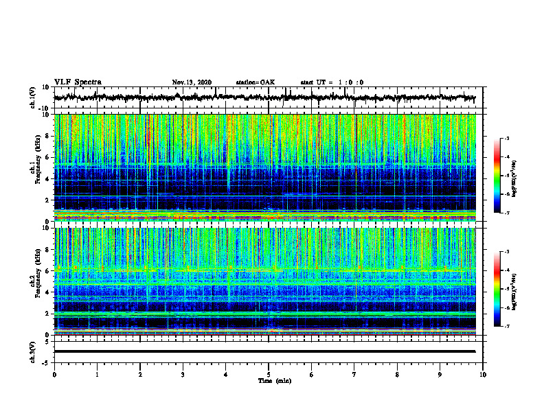Click the ch.1 voltage waveform trace
This screenshot has height=420, width=544.
tap(264, 97)
